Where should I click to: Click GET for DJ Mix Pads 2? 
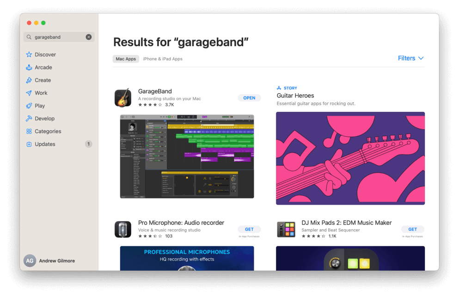412,230
